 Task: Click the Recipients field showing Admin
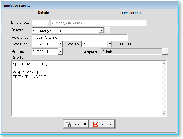click(131, 52)
